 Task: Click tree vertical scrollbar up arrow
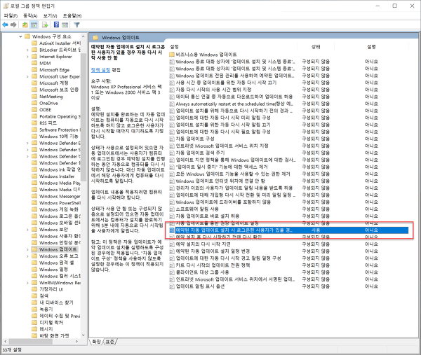click(83, 36)
